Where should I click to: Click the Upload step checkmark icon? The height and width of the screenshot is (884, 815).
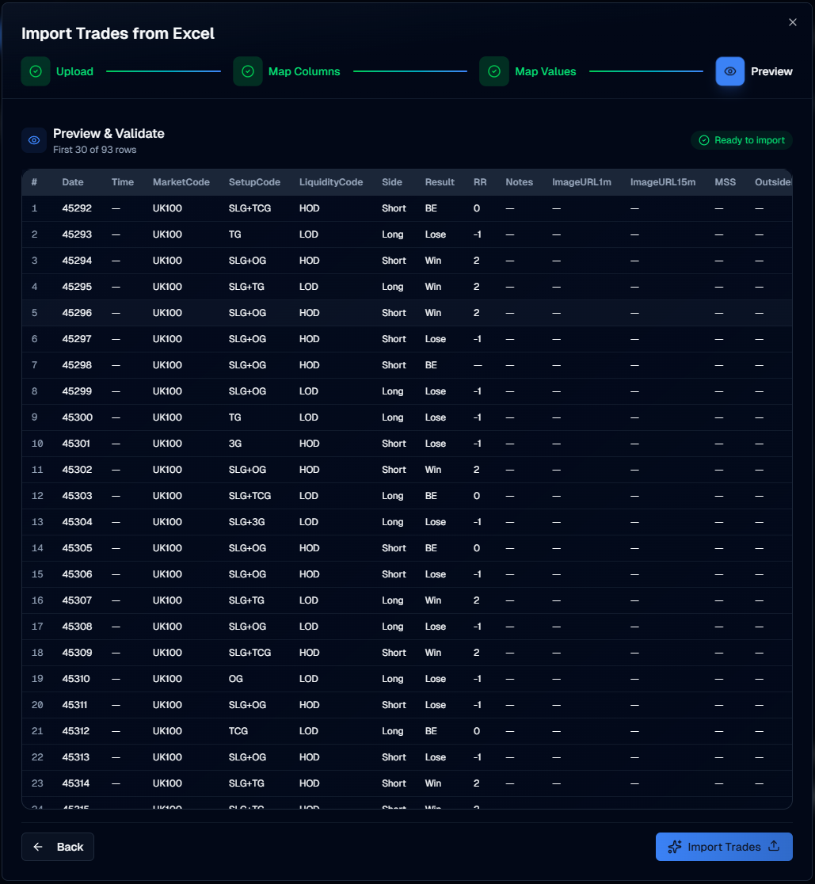36,71
